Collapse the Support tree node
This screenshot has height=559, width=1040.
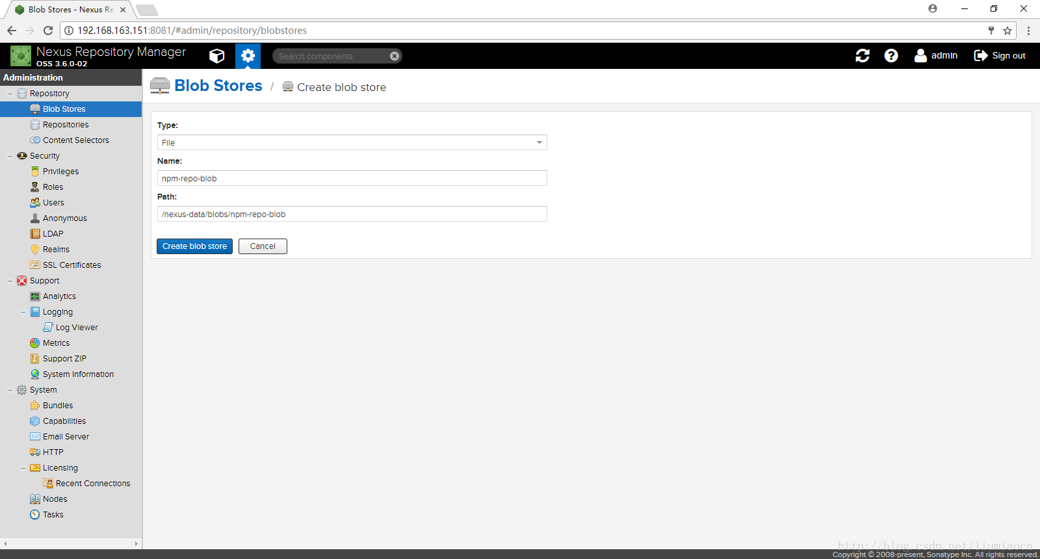point(10,281)
